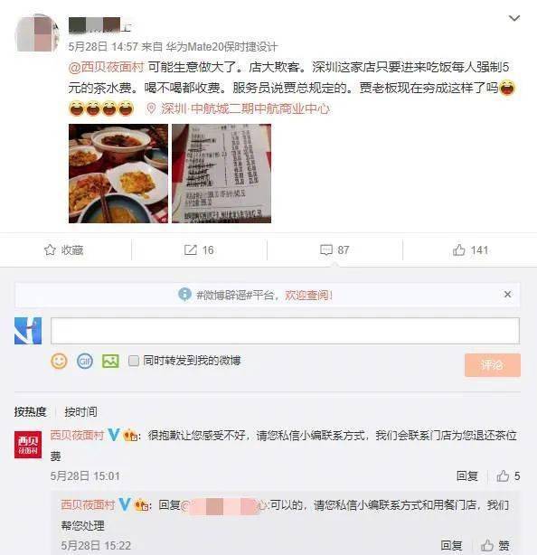
Task: Close the 微博辟谣 notice banner
Action: click(507, 294)
